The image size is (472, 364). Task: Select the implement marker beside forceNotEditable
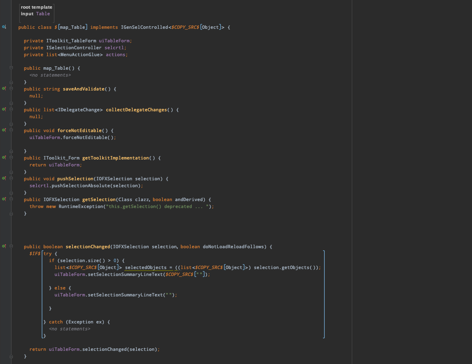pos(4,130)
